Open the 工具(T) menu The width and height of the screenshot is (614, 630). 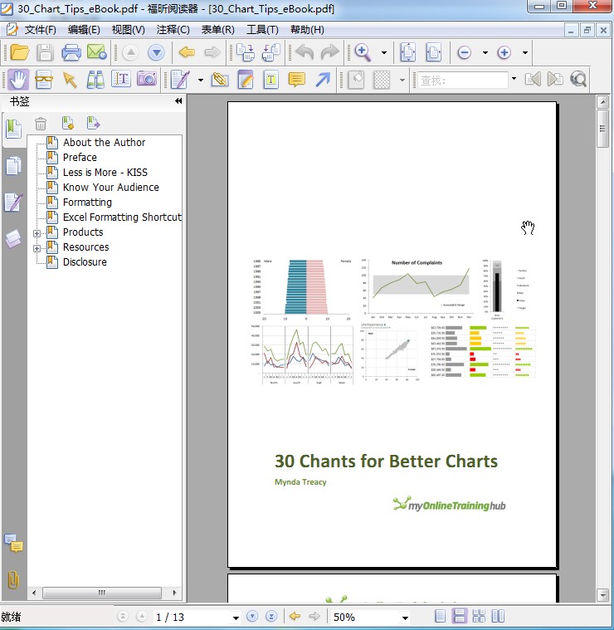pos(262,30)
